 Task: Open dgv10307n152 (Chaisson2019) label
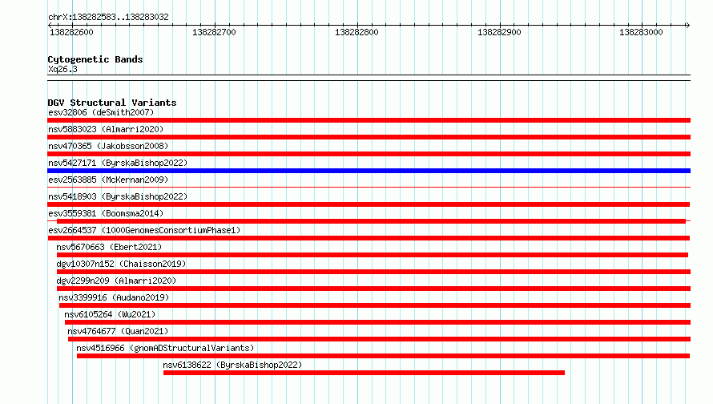[121, 264]
